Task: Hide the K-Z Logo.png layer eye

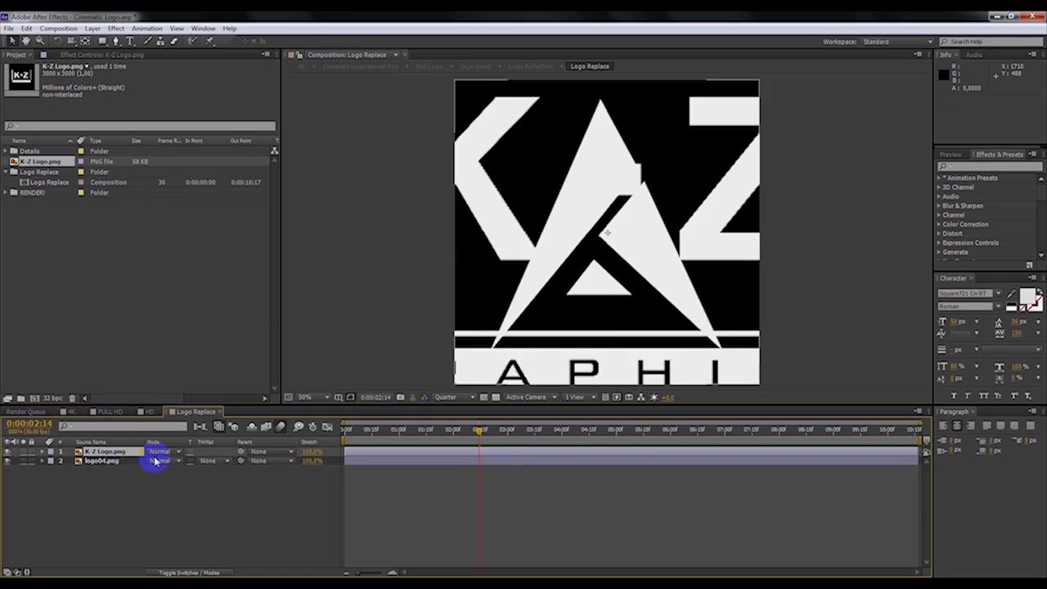Action: (7, 452)
